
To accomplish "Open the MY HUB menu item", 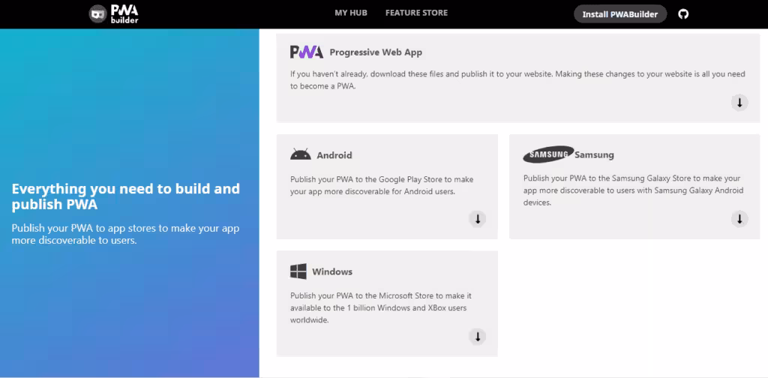I will pos(351,13).
